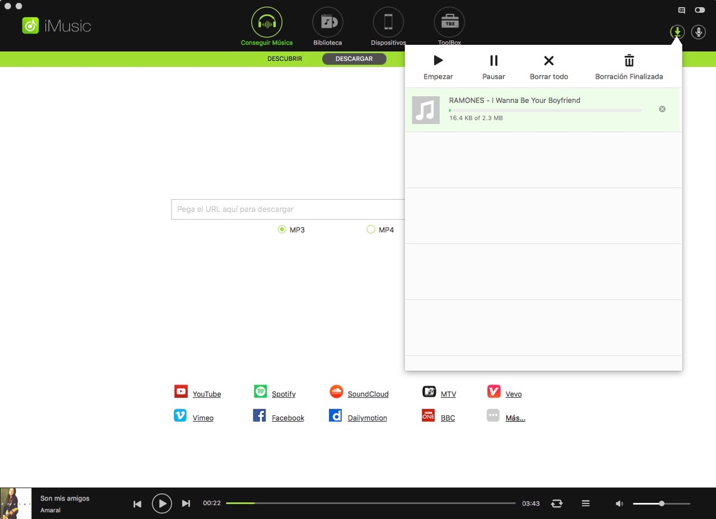
Task: Select the MP4 format radio button
Action: click(370, 229)
